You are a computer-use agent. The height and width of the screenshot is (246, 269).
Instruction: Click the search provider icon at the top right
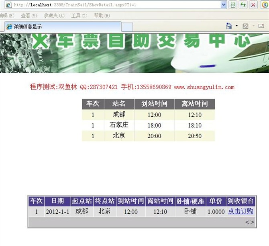tap(265, 5)
